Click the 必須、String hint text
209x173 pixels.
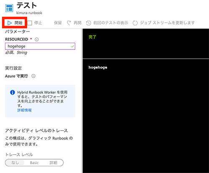(16, 53)
